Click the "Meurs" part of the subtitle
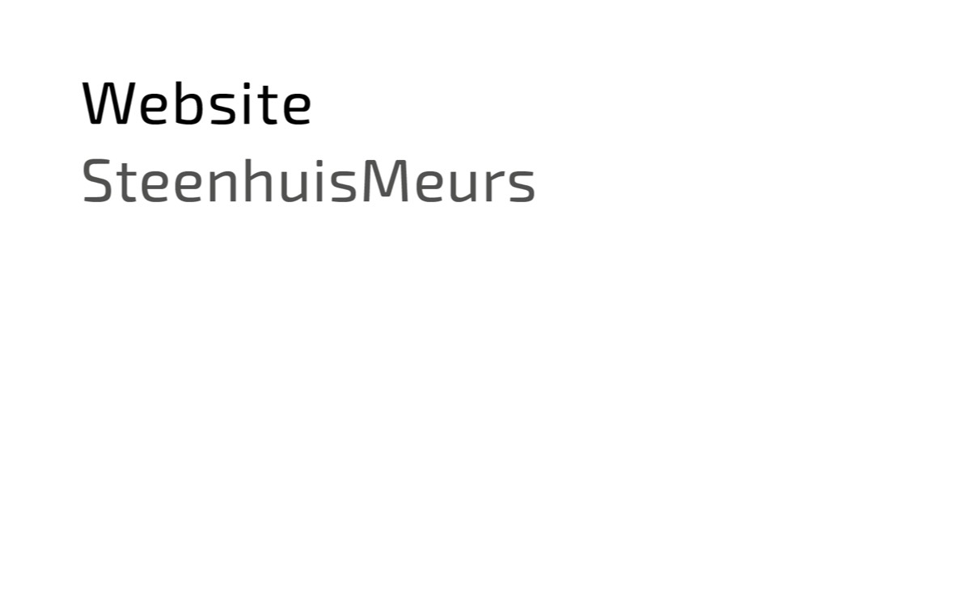The height and width of the screenshot is (595, 969). click(449, 180)
